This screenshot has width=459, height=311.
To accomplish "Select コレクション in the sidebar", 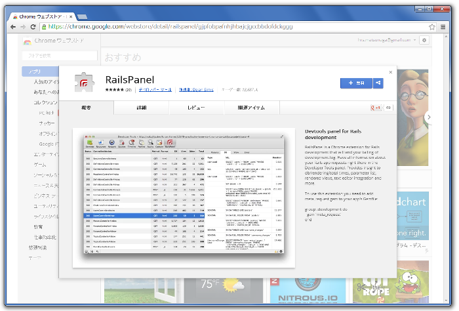I will [46, 102].
